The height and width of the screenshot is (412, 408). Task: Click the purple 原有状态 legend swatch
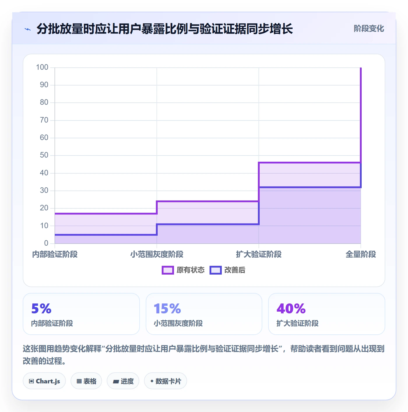[x=168, y=270]
